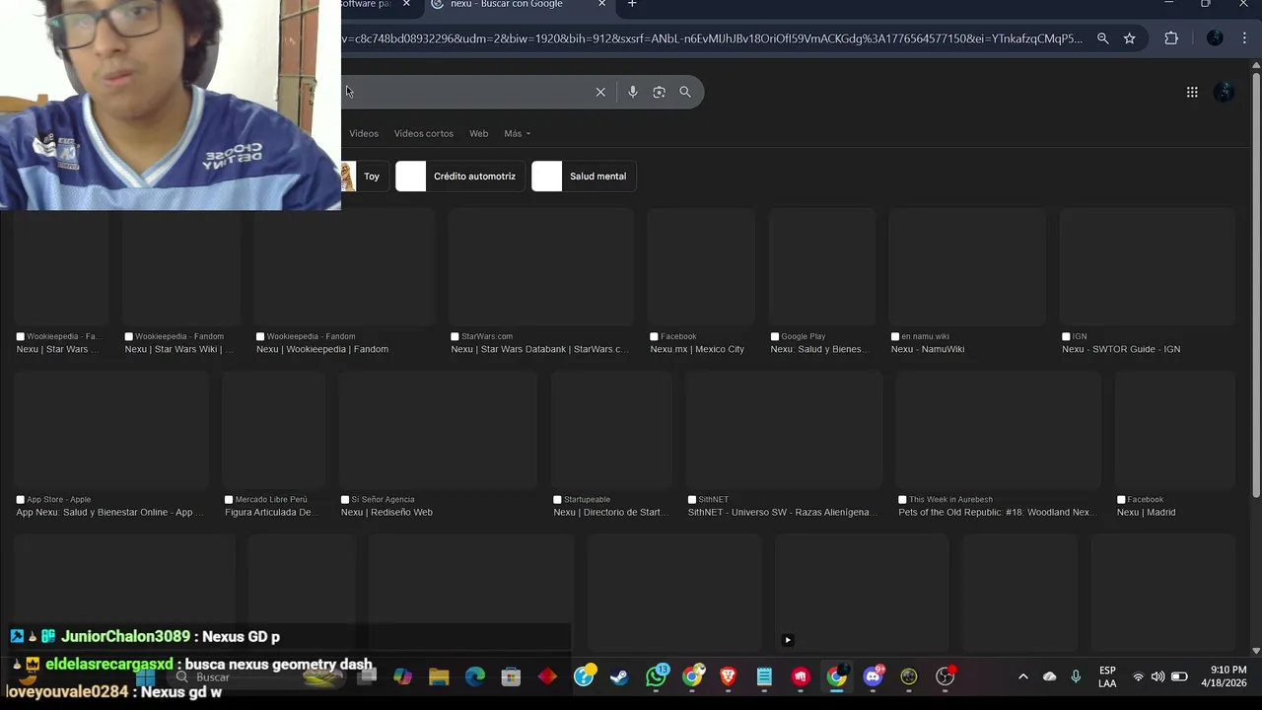Open WhatsApp from taskbar

click(657, 676)
